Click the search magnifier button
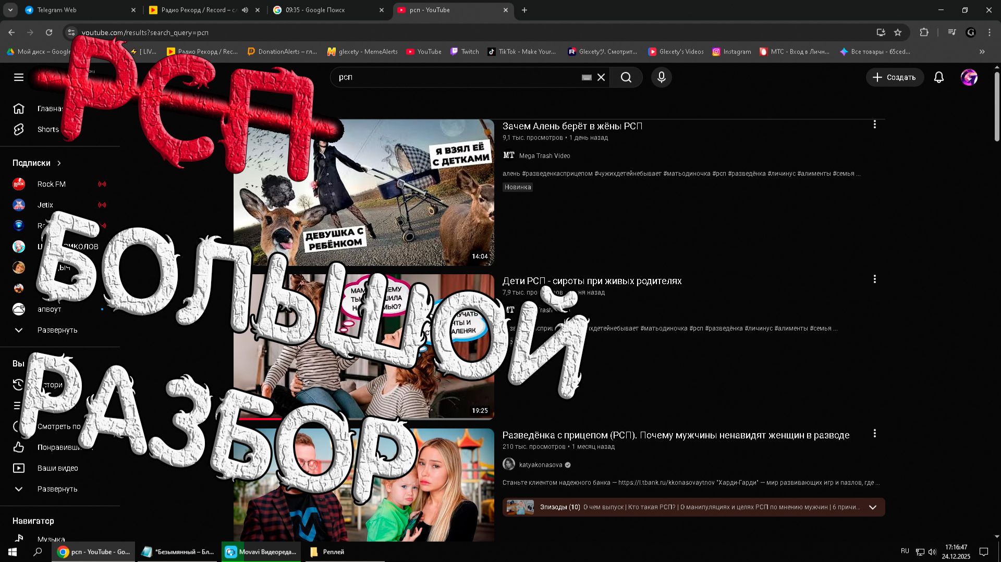Viewport: 1001px width, 562px height. pyautogui.click(x=626, y=77)
